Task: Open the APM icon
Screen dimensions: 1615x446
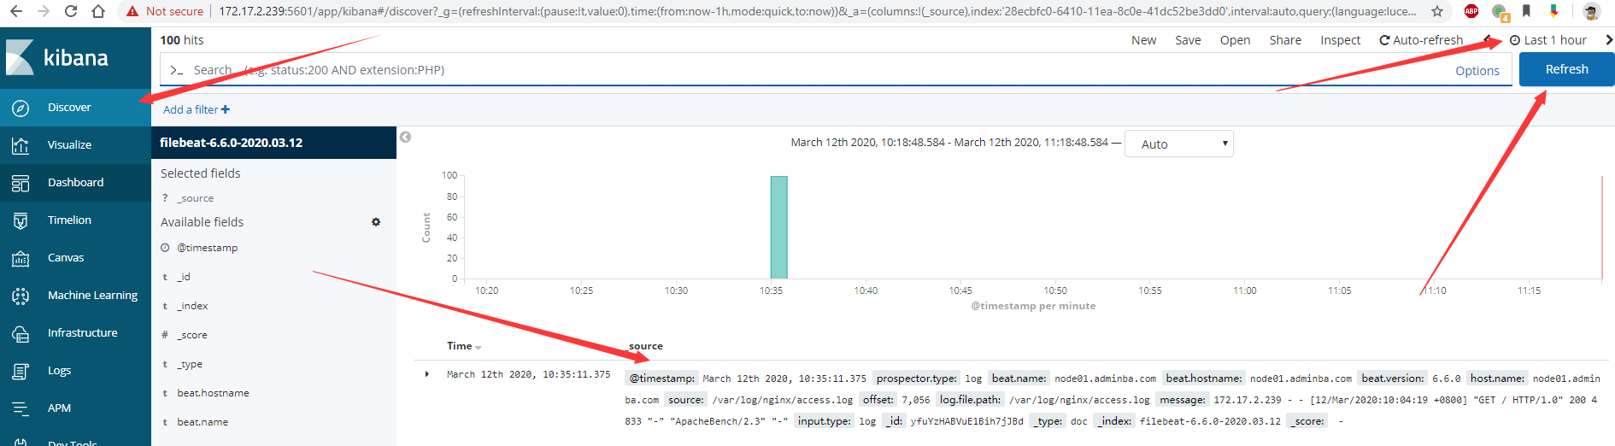Action: pyautogui.click(x=21, y=408)
